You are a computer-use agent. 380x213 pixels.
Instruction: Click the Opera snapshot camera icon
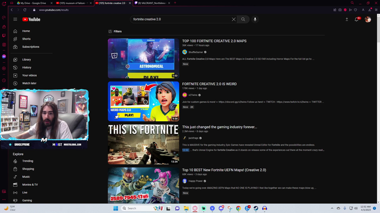tap(340, 10)
